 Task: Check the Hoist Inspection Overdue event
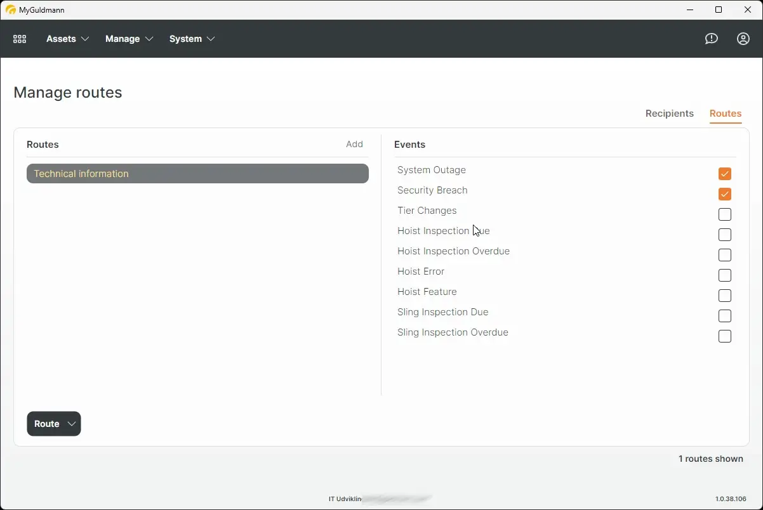724,255
